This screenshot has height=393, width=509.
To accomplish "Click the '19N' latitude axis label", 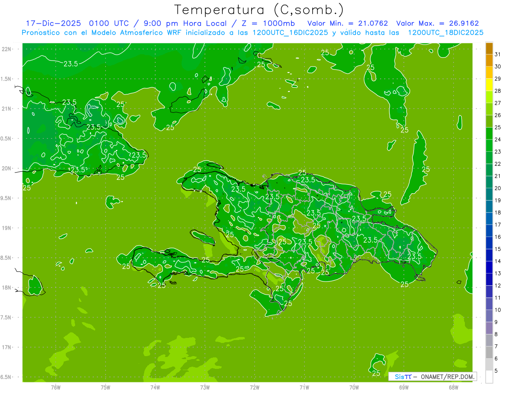I will (x=7, y=228).
